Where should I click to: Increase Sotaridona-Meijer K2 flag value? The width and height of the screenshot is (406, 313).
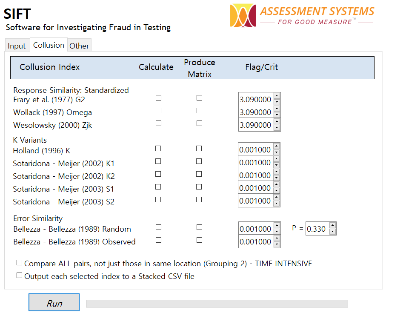pos(277,172)
